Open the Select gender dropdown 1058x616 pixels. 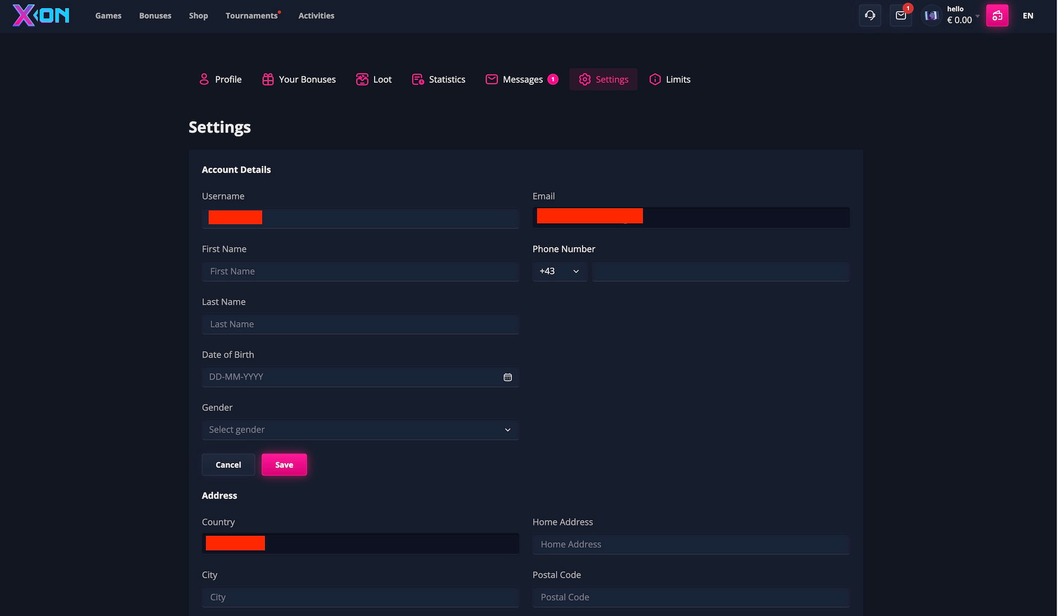click(360, 430)
